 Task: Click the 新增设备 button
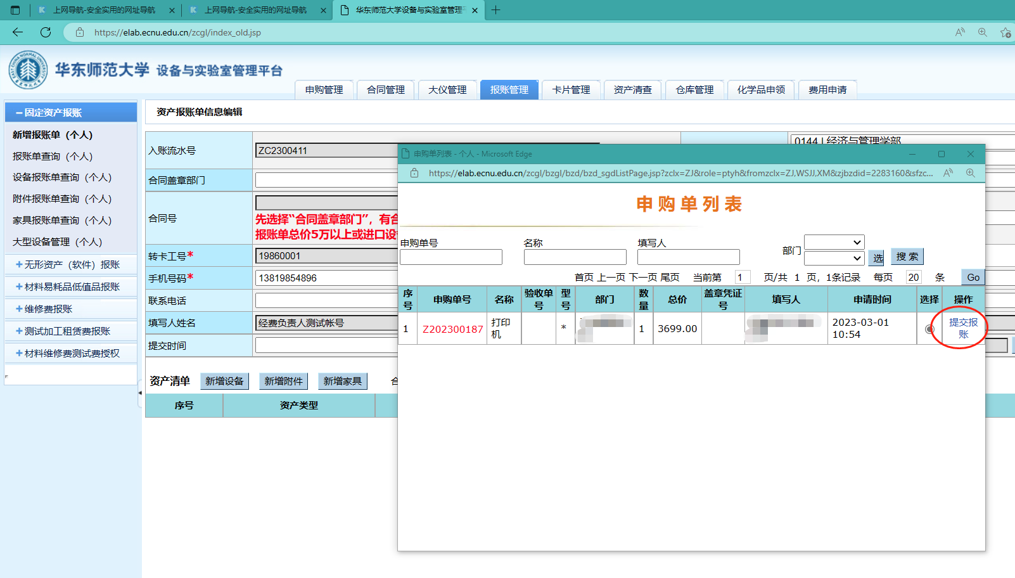coord(224,381)
